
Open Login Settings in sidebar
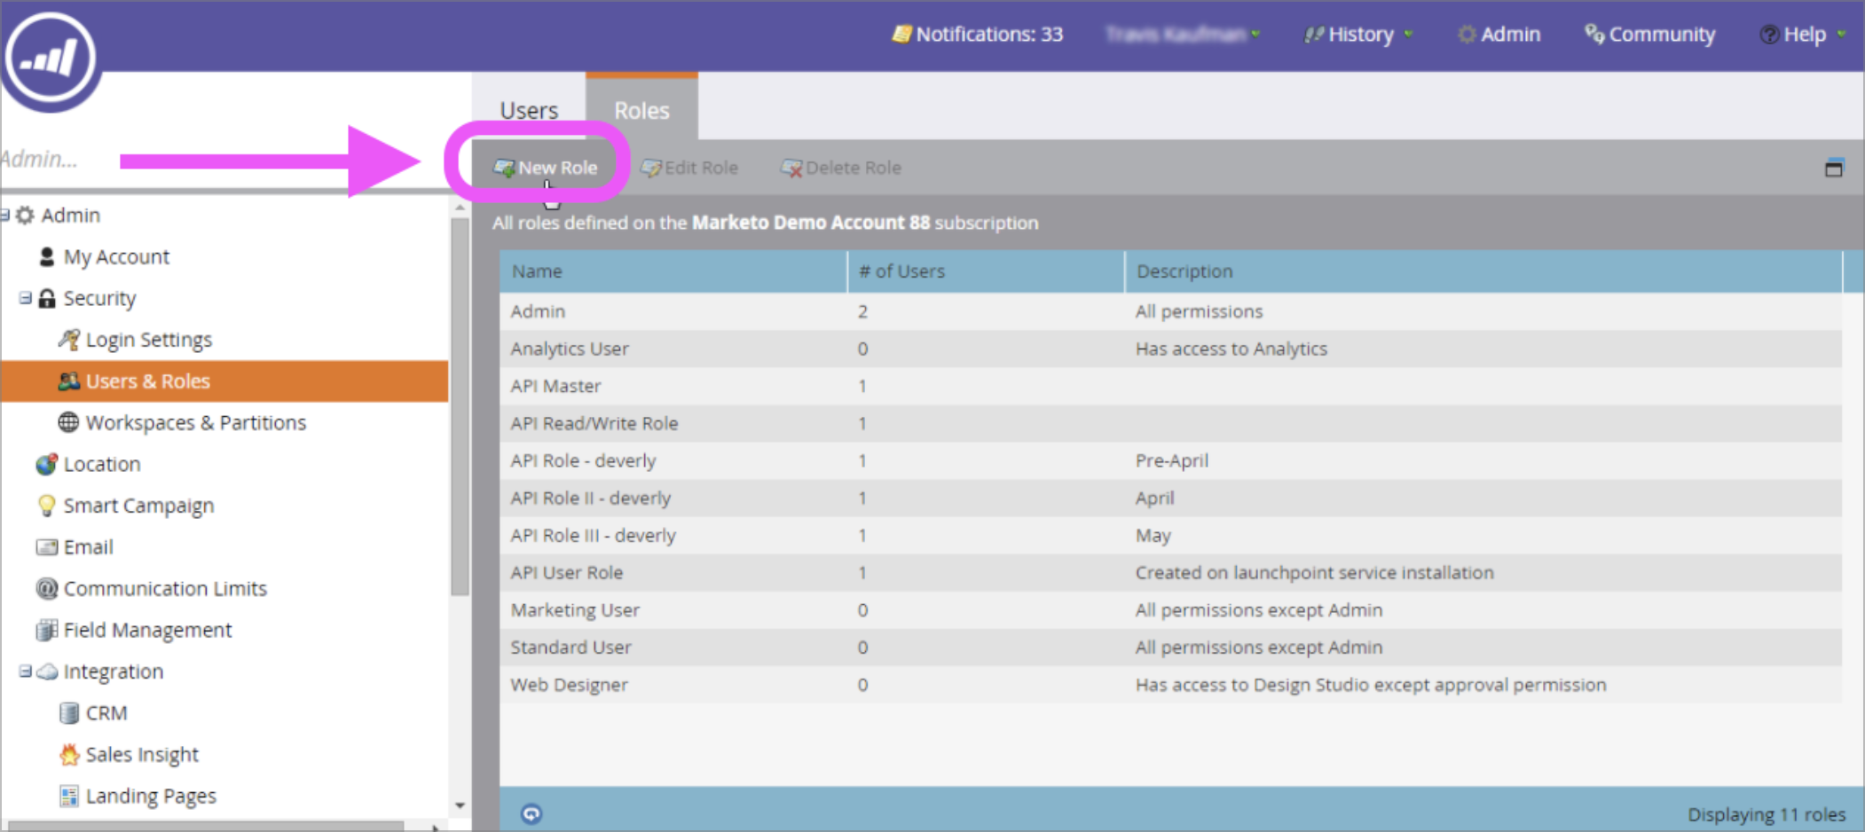(x=148, y=340)
